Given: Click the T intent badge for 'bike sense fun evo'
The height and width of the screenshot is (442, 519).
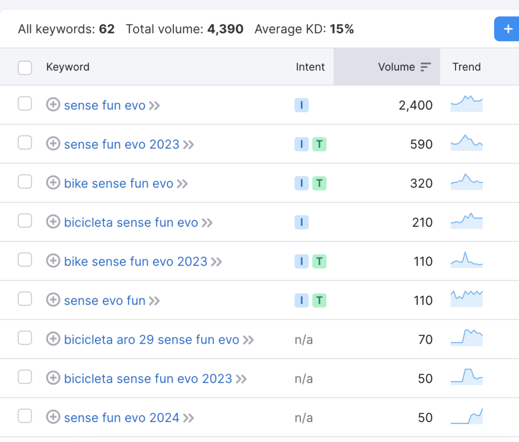Looking at the screenshot, I should coord(319,183).
